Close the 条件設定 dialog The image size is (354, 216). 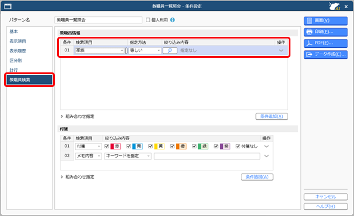pyautogui.click(x=346, y=6)
